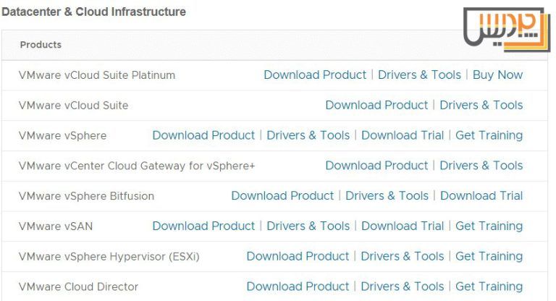Download Product for VMware vCloud Suite
Screen dimensions: 556x301
(x=376, y=105)
